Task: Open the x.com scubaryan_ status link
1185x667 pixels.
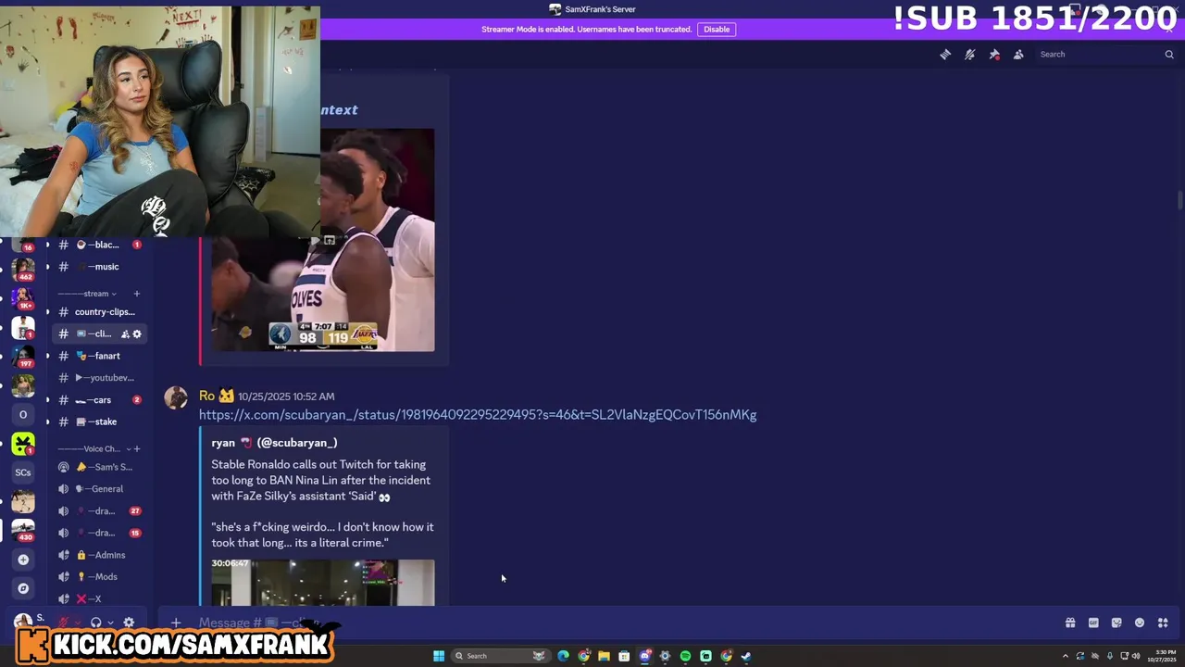Action: [x=478, y=415]
